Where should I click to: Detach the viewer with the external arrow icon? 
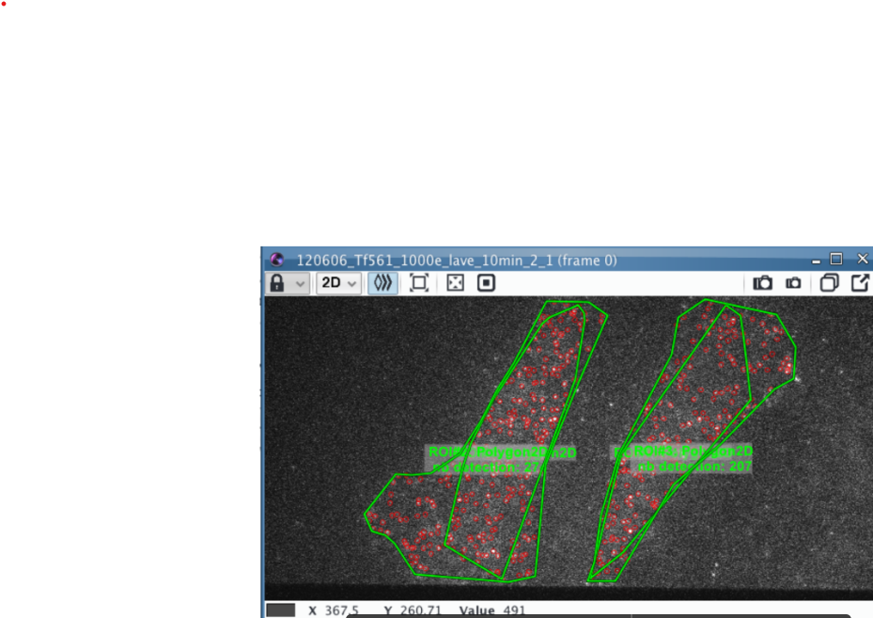click(860, 283)
